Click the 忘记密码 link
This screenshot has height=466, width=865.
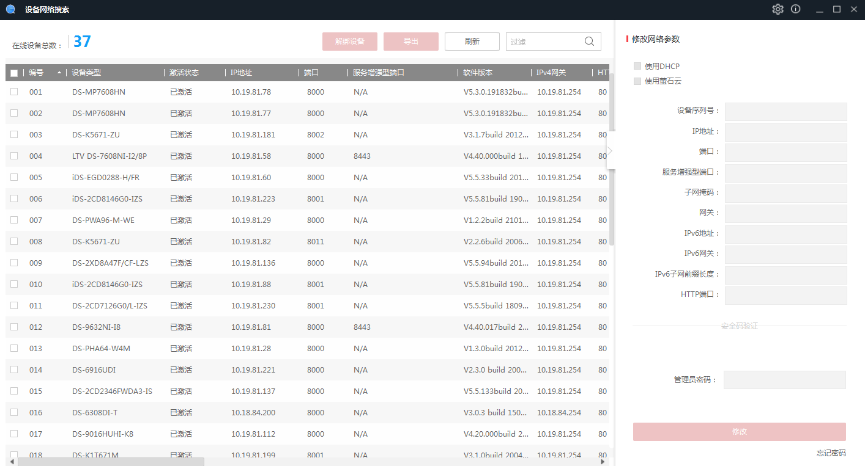pos(831,453)
